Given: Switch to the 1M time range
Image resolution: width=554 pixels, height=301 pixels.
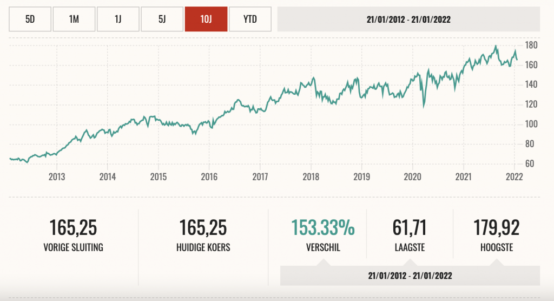Looking at the screenshot, I should [x=74, y=19].
